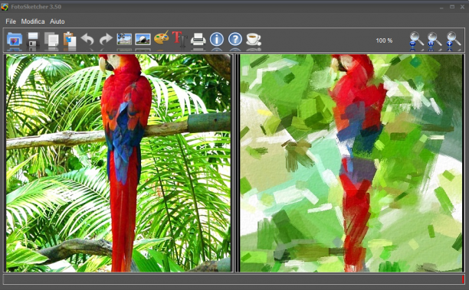Open the File menu
Image resolution: width=469 pixels, height=290 pixels.
[x=11, y=21]
